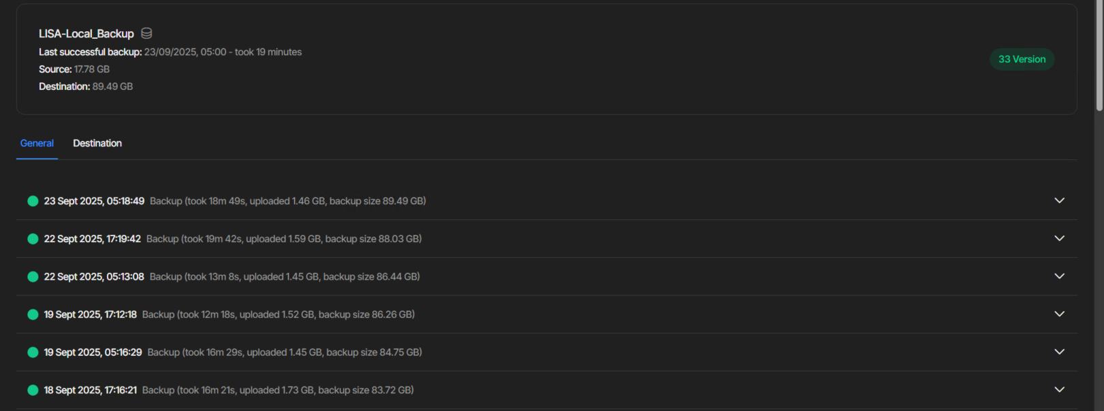Click the vertical scrollbar thumb
Viewport: 1104px width, 411px height.
(1099, 56)
